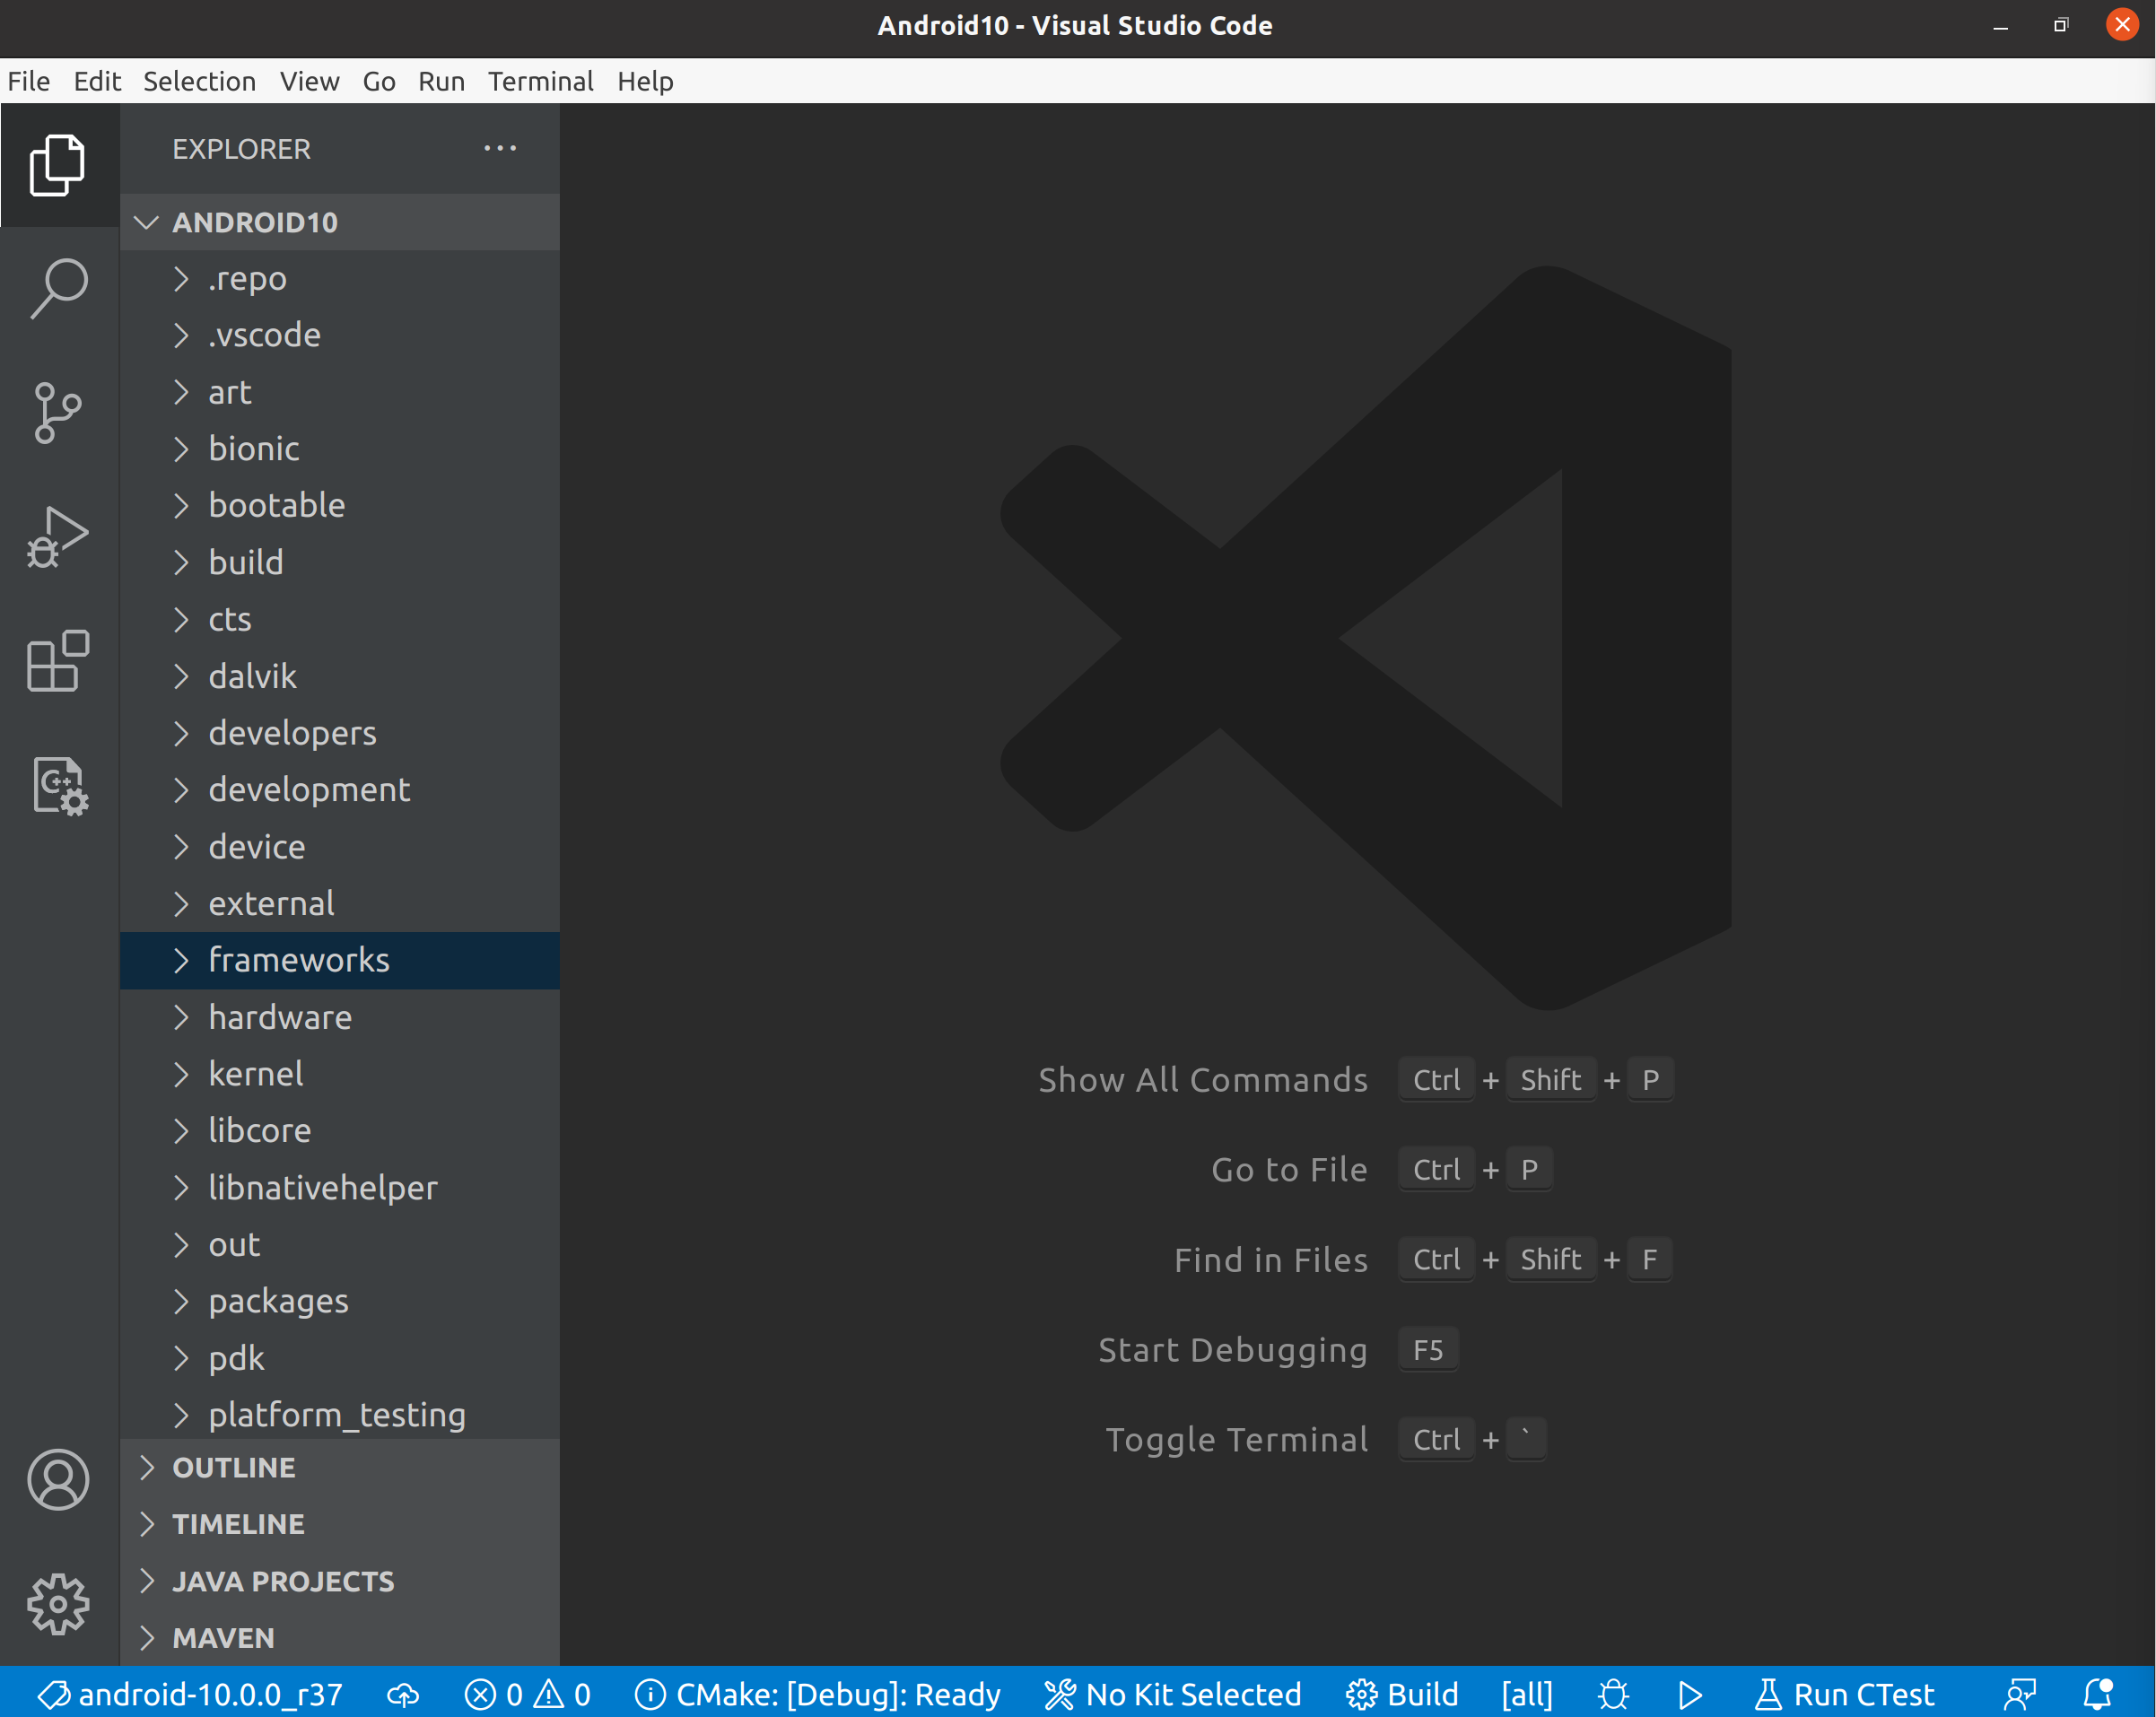This screenshot has height=1717, width=2156.
Task: Open the Run and Debug view
Action: tap(58, 537)
